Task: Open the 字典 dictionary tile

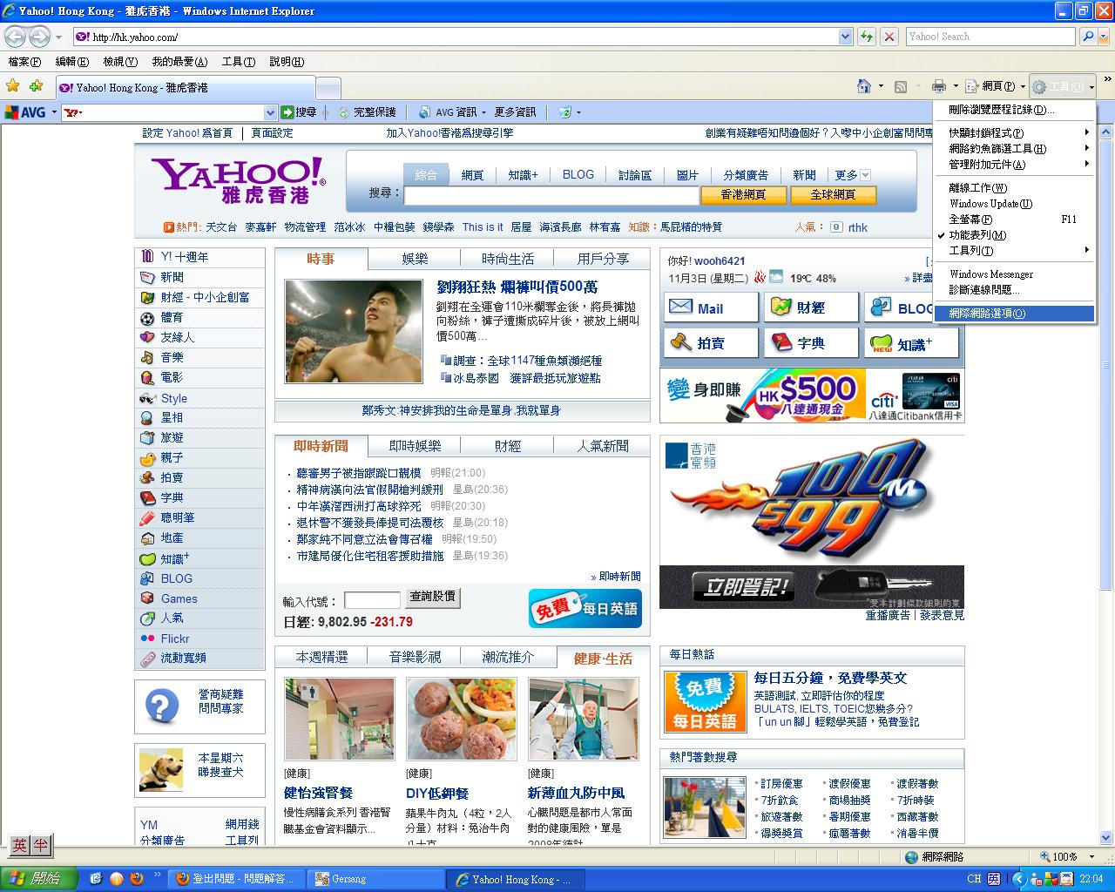Action: (x=811, y=342)
